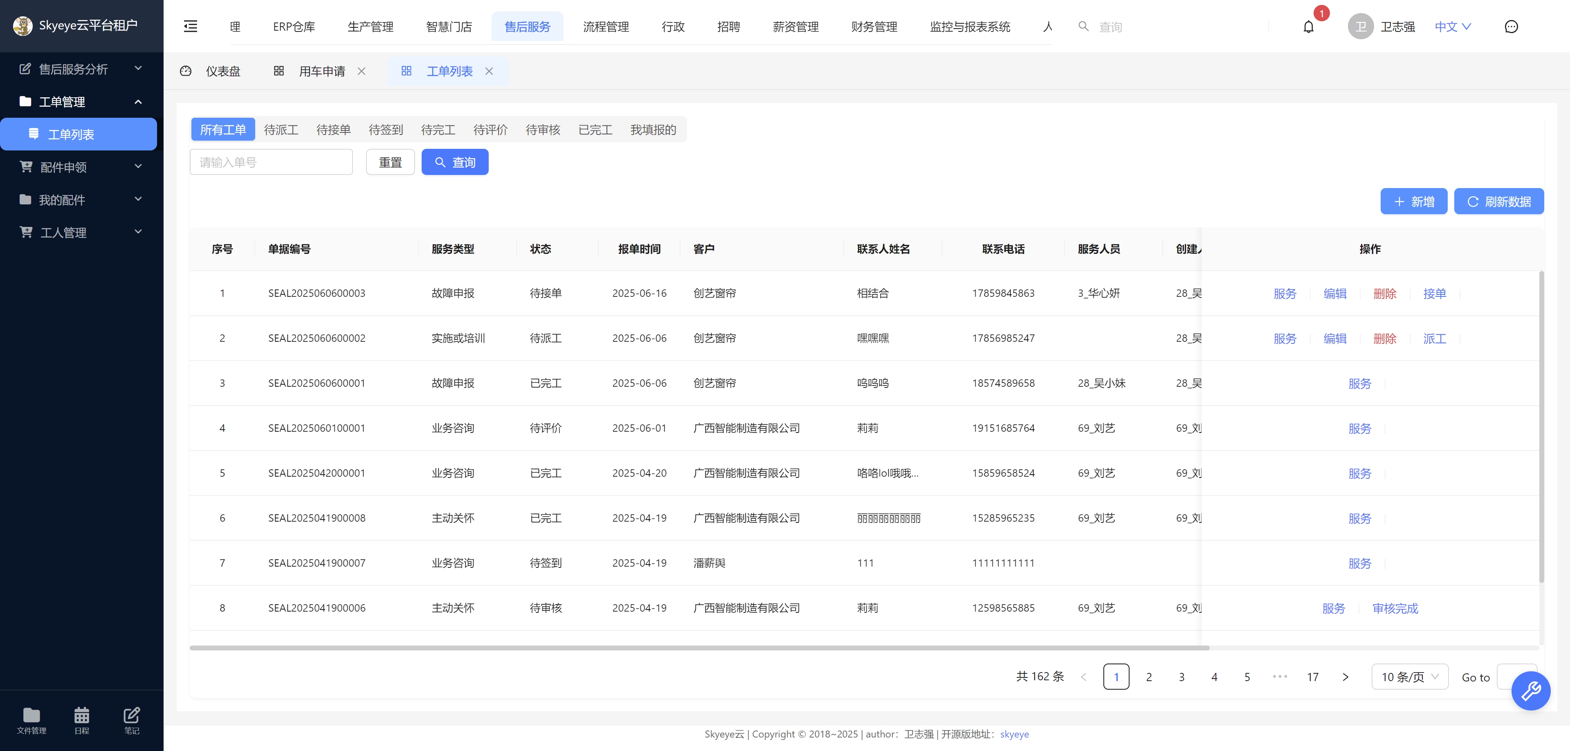The image size is (1570, 751).
Task: Select 待评价 filter tab
Action: coord(491,130)
